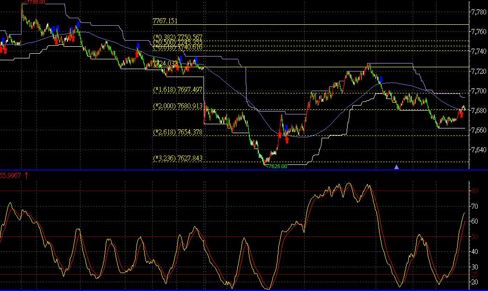The image size is (488, 291).
Task: Select the 55.9967 indicator value
Action: 10,176
